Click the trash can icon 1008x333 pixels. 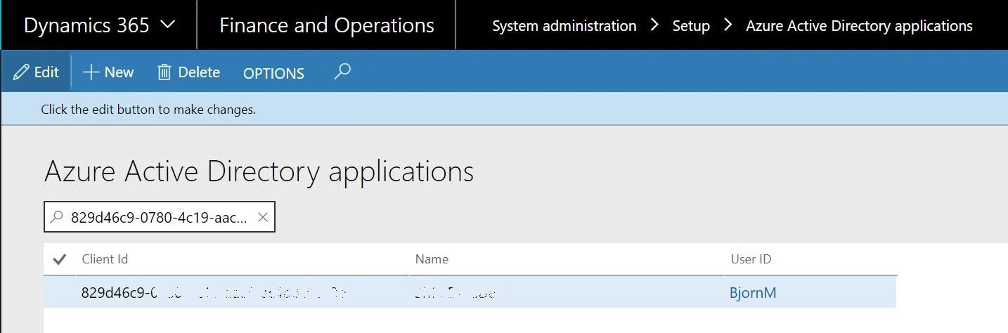click(164, 72)
